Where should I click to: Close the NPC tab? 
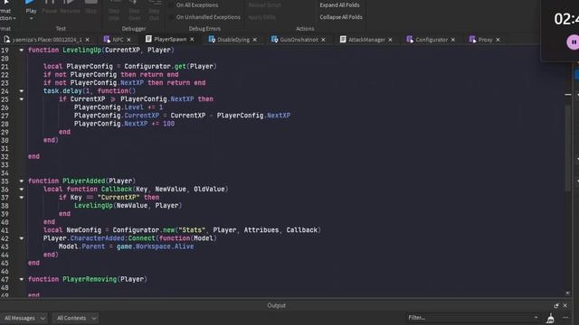[128, 40]
